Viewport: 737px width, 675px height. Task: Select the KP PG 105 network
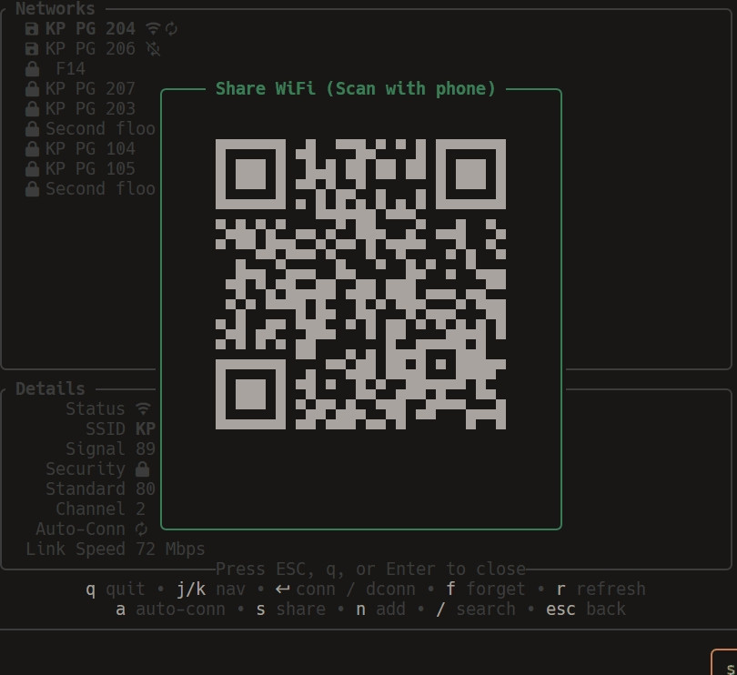tap(80, 169)
